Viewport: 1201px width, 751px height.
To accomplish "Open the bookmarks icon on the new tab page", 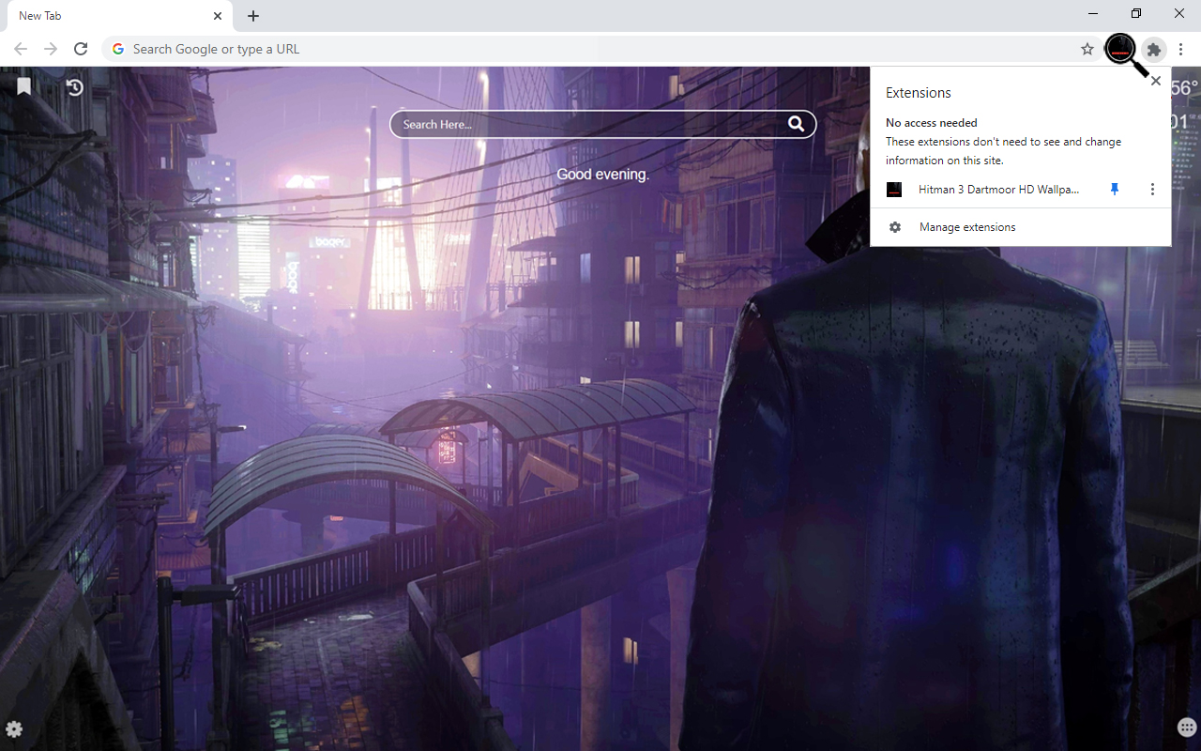I will (x=23, y=86).
